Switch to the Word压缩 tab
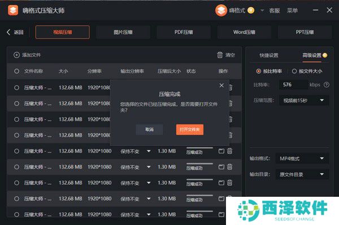Image resolution: width=339 pixels, height=225 pixels. tap(244, 32)
